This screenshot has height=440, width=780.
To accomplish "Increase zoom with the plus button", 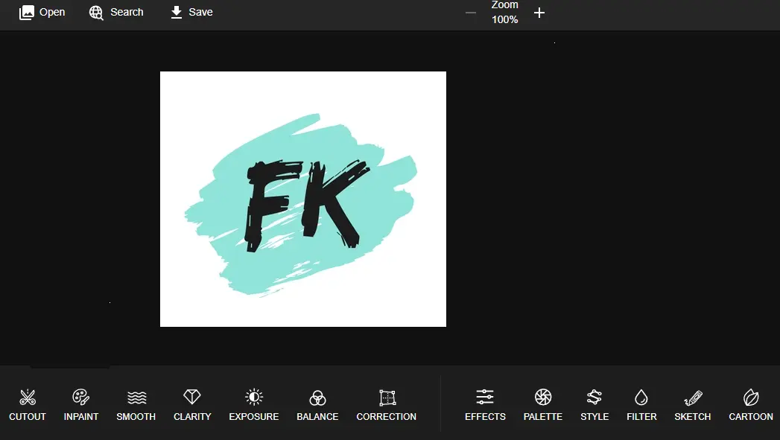I will (539, 13).
